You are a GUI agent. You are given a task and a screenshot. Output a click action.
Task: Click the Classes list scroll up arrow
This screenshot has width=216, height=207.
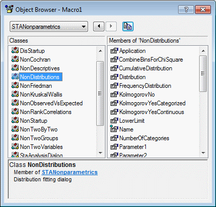100,51
